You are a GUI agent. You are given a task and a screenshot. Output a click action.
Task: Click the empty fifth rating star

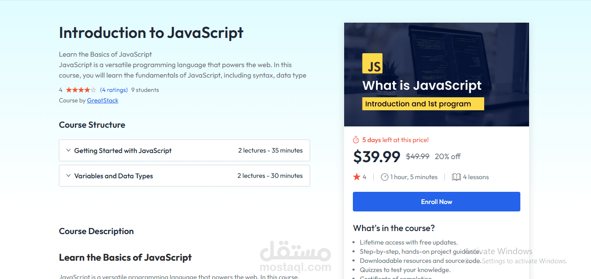coord(93,90)
